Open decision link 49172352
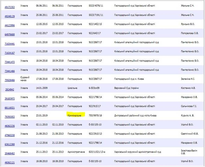Image resolution: width=205 pixels, height=167 pixels. tap(10, 6)
